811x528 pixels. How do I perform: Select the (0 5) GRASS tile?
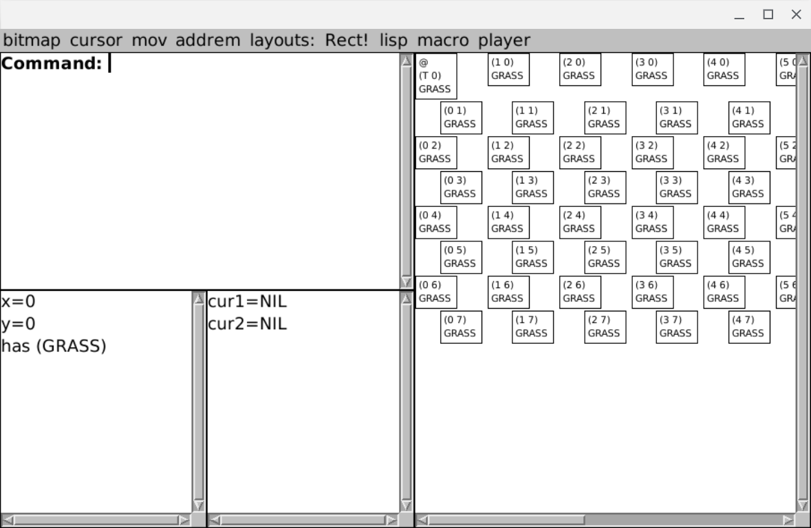click(460, 256)
